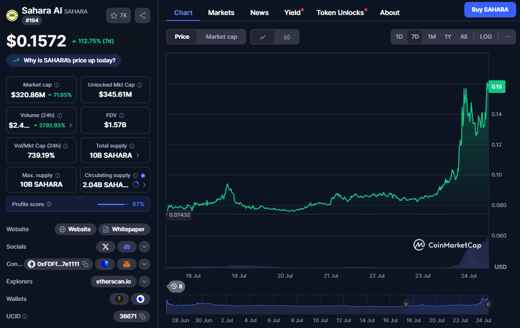520x328 pixels.
Task: Copy the UCID 36671
Action: pyautogui.click(x=142, y=316)
